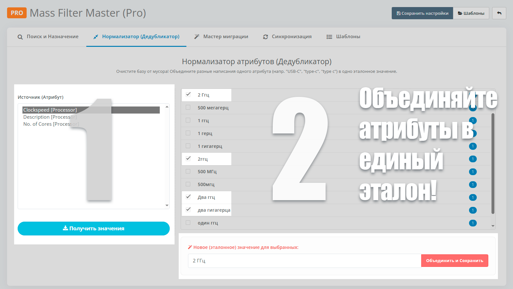
Task: Click the count badge beside два гигагерца
Action: (x=473, y=210)
